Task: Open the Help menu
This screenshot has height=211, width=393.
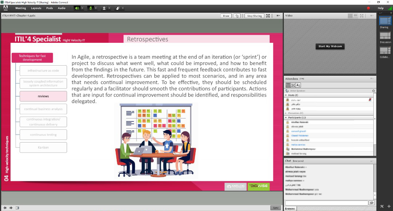Action: coord(381,8)
